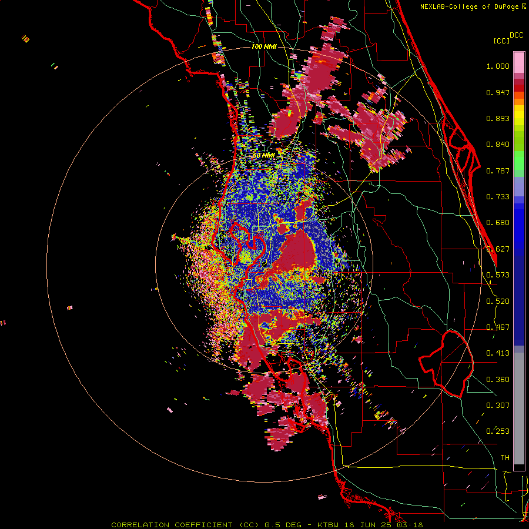Select the 0.680 legend value
This screenshot has width=529, height=529.
click(x=498, y=223)
